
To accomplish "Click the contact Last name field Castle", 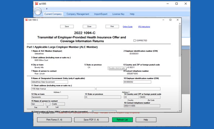I will click(58, 104).
